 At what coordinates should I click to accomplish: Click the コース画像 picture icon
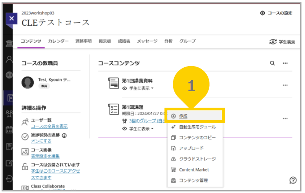(x=25, y=152)
